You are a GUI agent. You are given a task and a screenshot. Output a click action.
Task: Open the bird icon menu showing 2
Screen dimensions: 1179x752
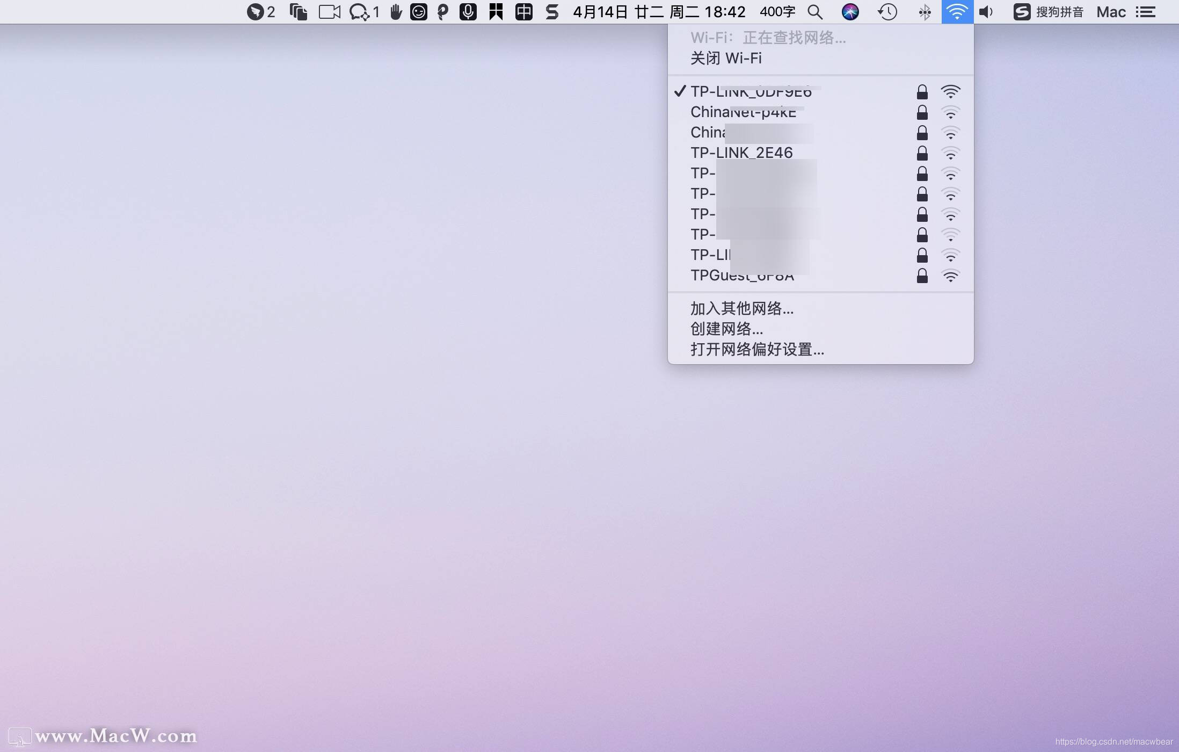point(261,12)
